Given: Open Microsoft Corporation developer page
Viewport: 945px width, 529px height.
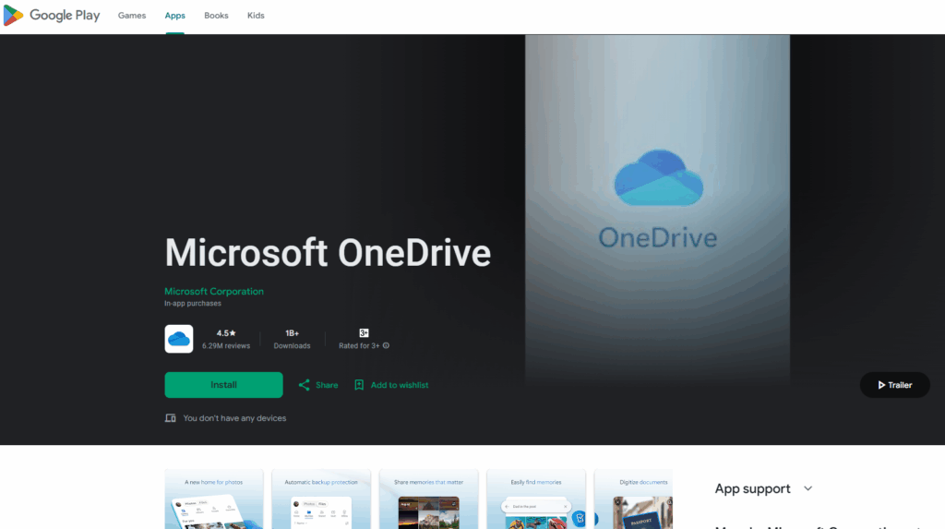Looking at the screenshot, I should tap(214, 292).
